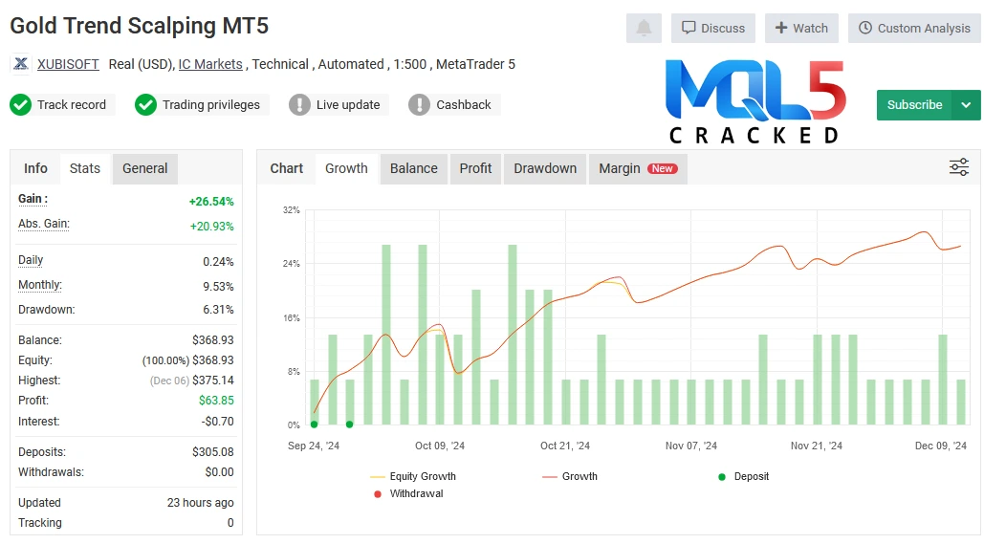The width and height of the screenshot is (984, 544).
Task: Switch to the Margin chart tab
Action: point(638,168)
